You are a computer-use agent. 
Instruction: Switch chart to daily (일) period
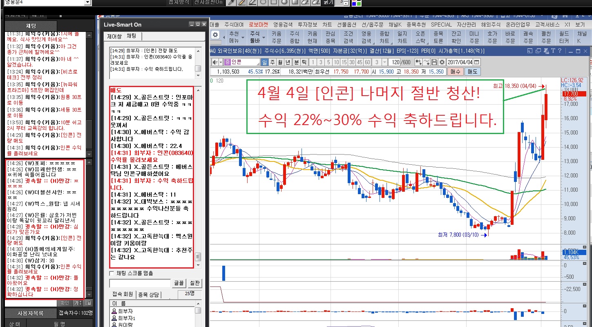click(x=264, y=62)
